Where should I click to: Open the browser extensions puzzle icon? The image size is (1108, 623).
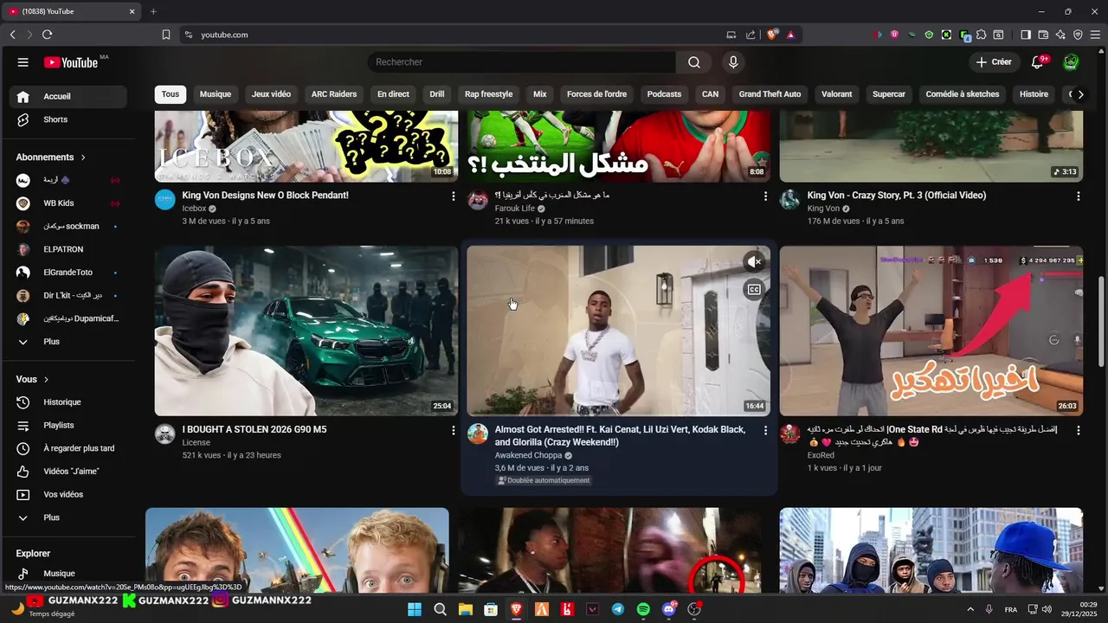point(981,35)
